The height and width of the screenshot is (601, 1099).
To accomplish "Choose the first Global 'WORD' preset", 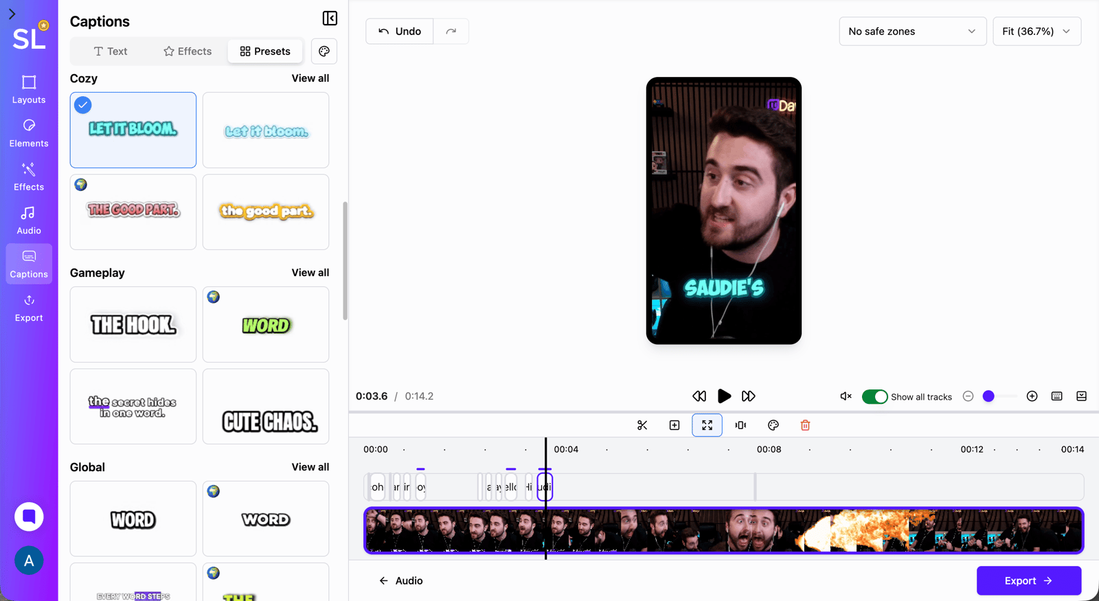I will tap(133, 519).
